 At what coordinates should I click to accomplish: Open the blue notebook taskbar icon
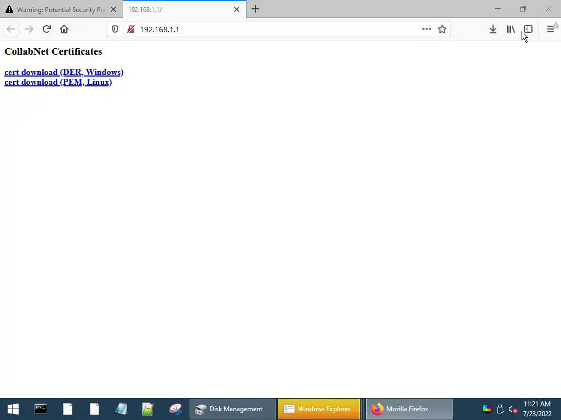[x=121, y=409]
